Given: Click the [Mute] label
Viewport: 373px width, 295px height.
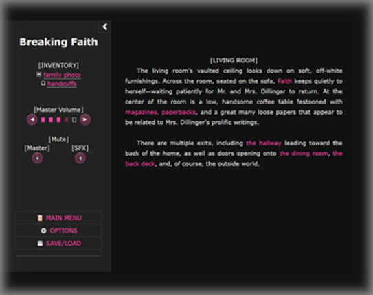Looking at the screenshot, I should click(58, 139).
